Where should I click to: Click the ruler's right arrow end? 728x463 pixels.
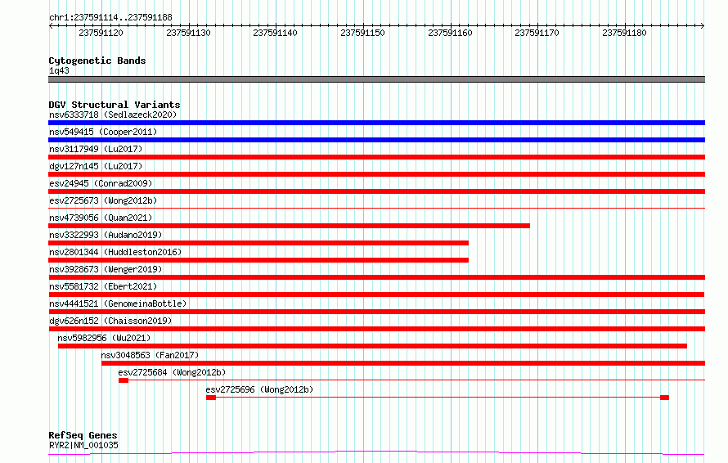point(703,26)
